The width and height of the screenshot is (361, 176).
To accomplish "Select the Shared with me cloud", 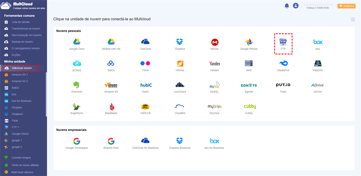I will (x=111, y=44).
